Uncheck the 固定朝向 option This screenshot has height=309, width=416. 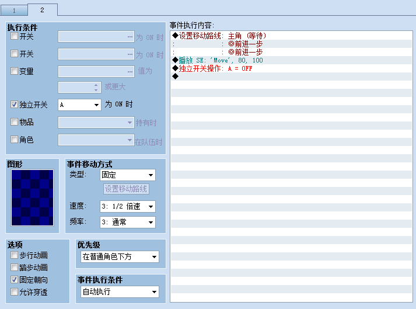pyautogui.click(x=14, y=280)
